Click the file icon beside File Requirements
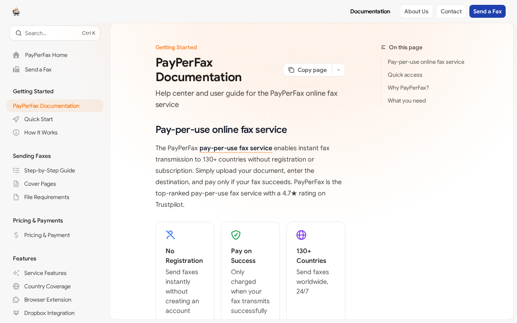The height and width of the screenshot is (323, 517). 16,197
